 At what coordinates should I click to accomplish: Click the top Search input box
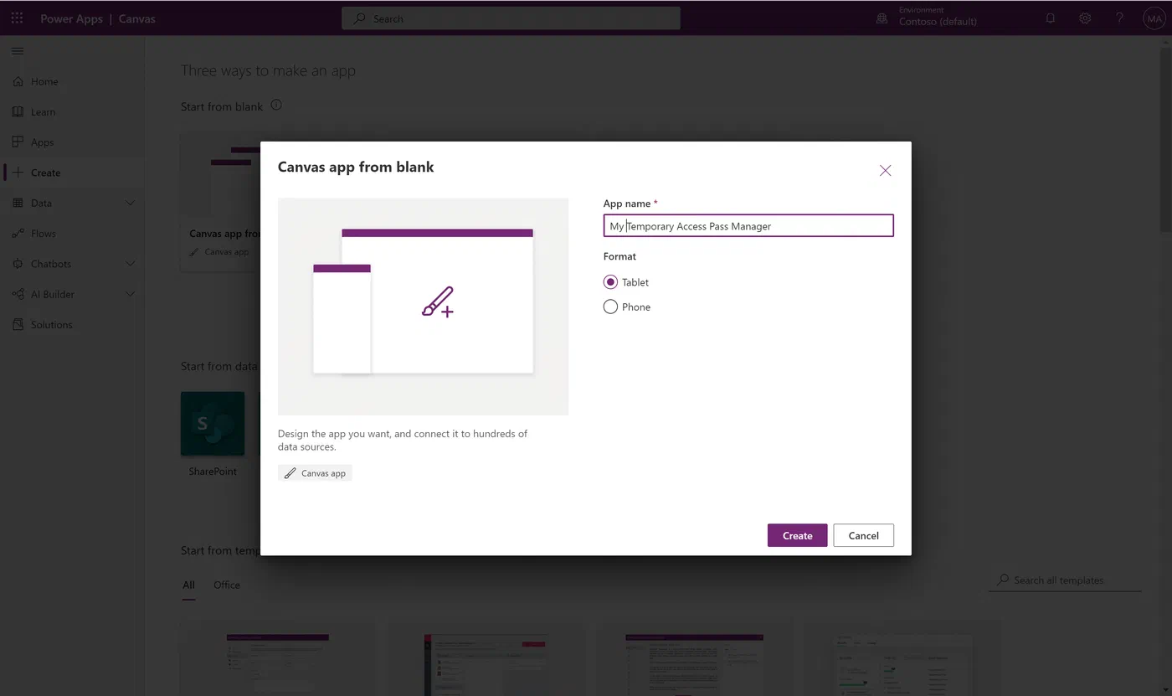pos(511,18)
